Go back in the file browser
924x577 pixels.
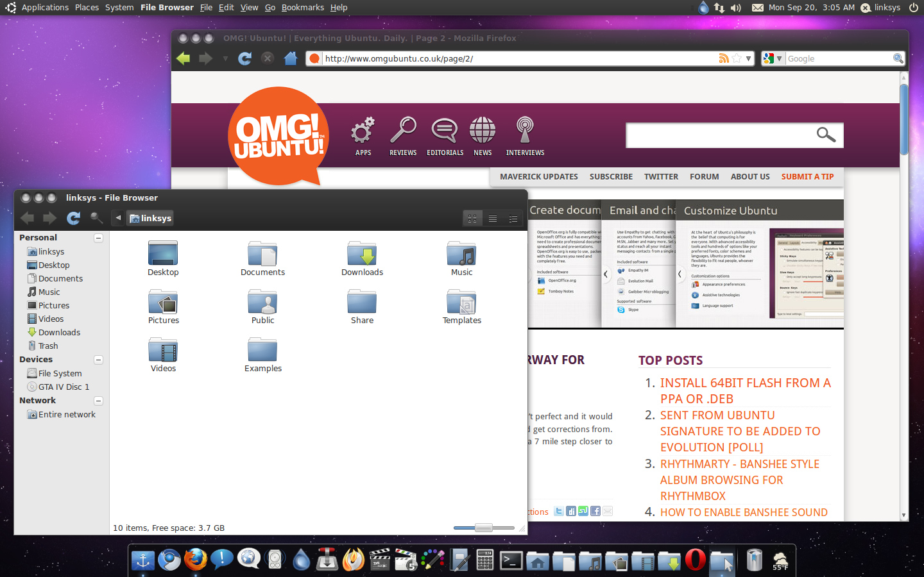pos(28,218)
